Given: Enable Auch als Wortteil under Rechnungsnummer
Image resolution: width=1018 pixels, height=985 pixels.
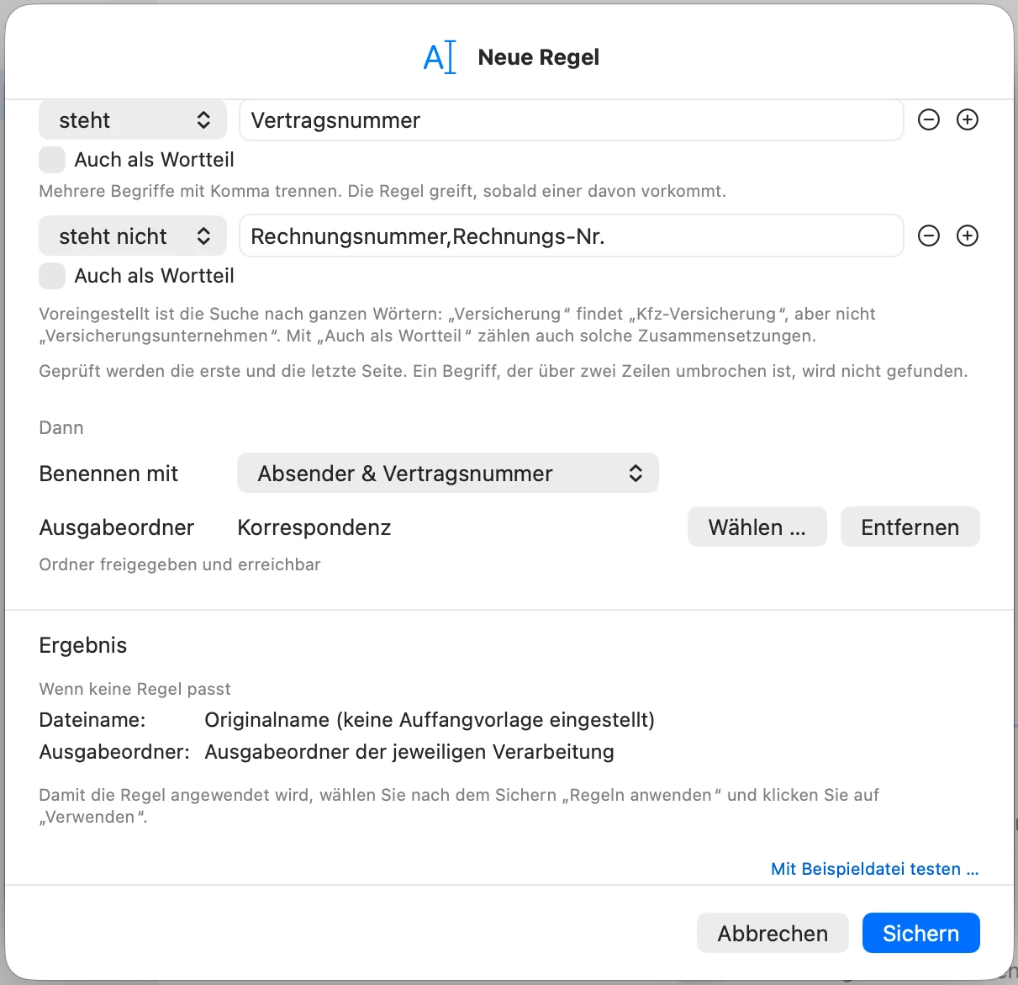Looking at the screenshot, I should [52, 276].
